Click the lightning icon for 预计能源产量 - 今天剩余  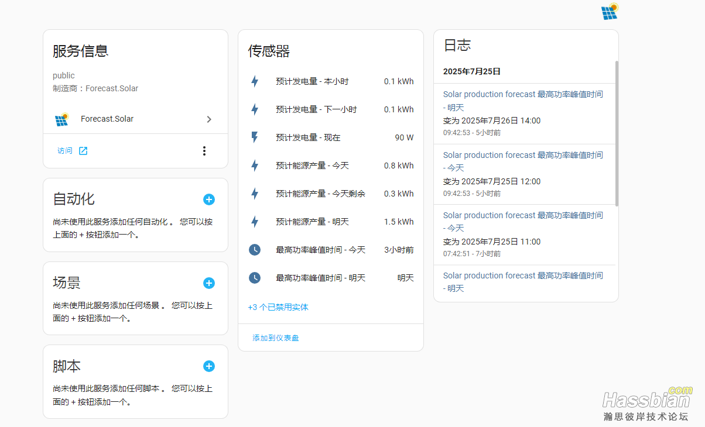255,194
